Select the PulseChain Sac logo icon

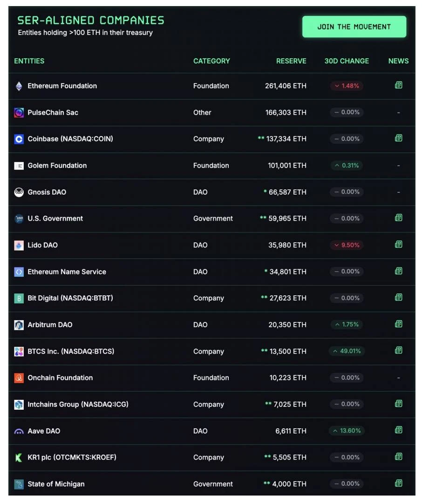20,112
